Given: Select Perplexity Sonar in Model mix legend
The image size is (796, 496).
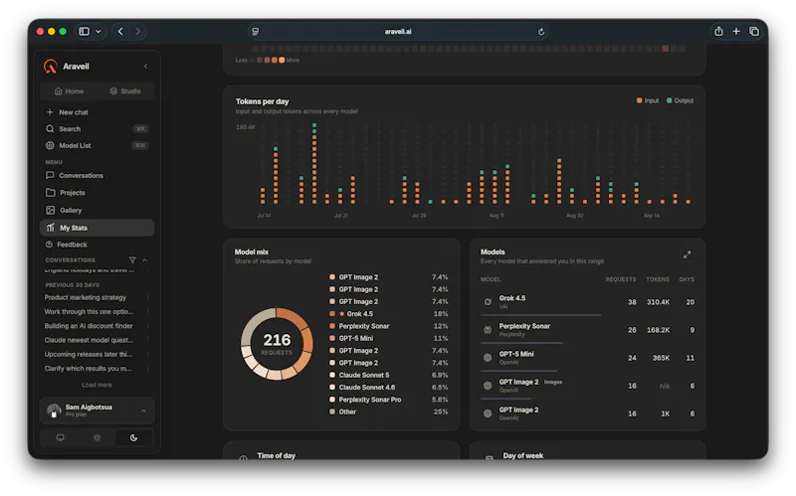Looking at the screenshot, I should [388, 326].
